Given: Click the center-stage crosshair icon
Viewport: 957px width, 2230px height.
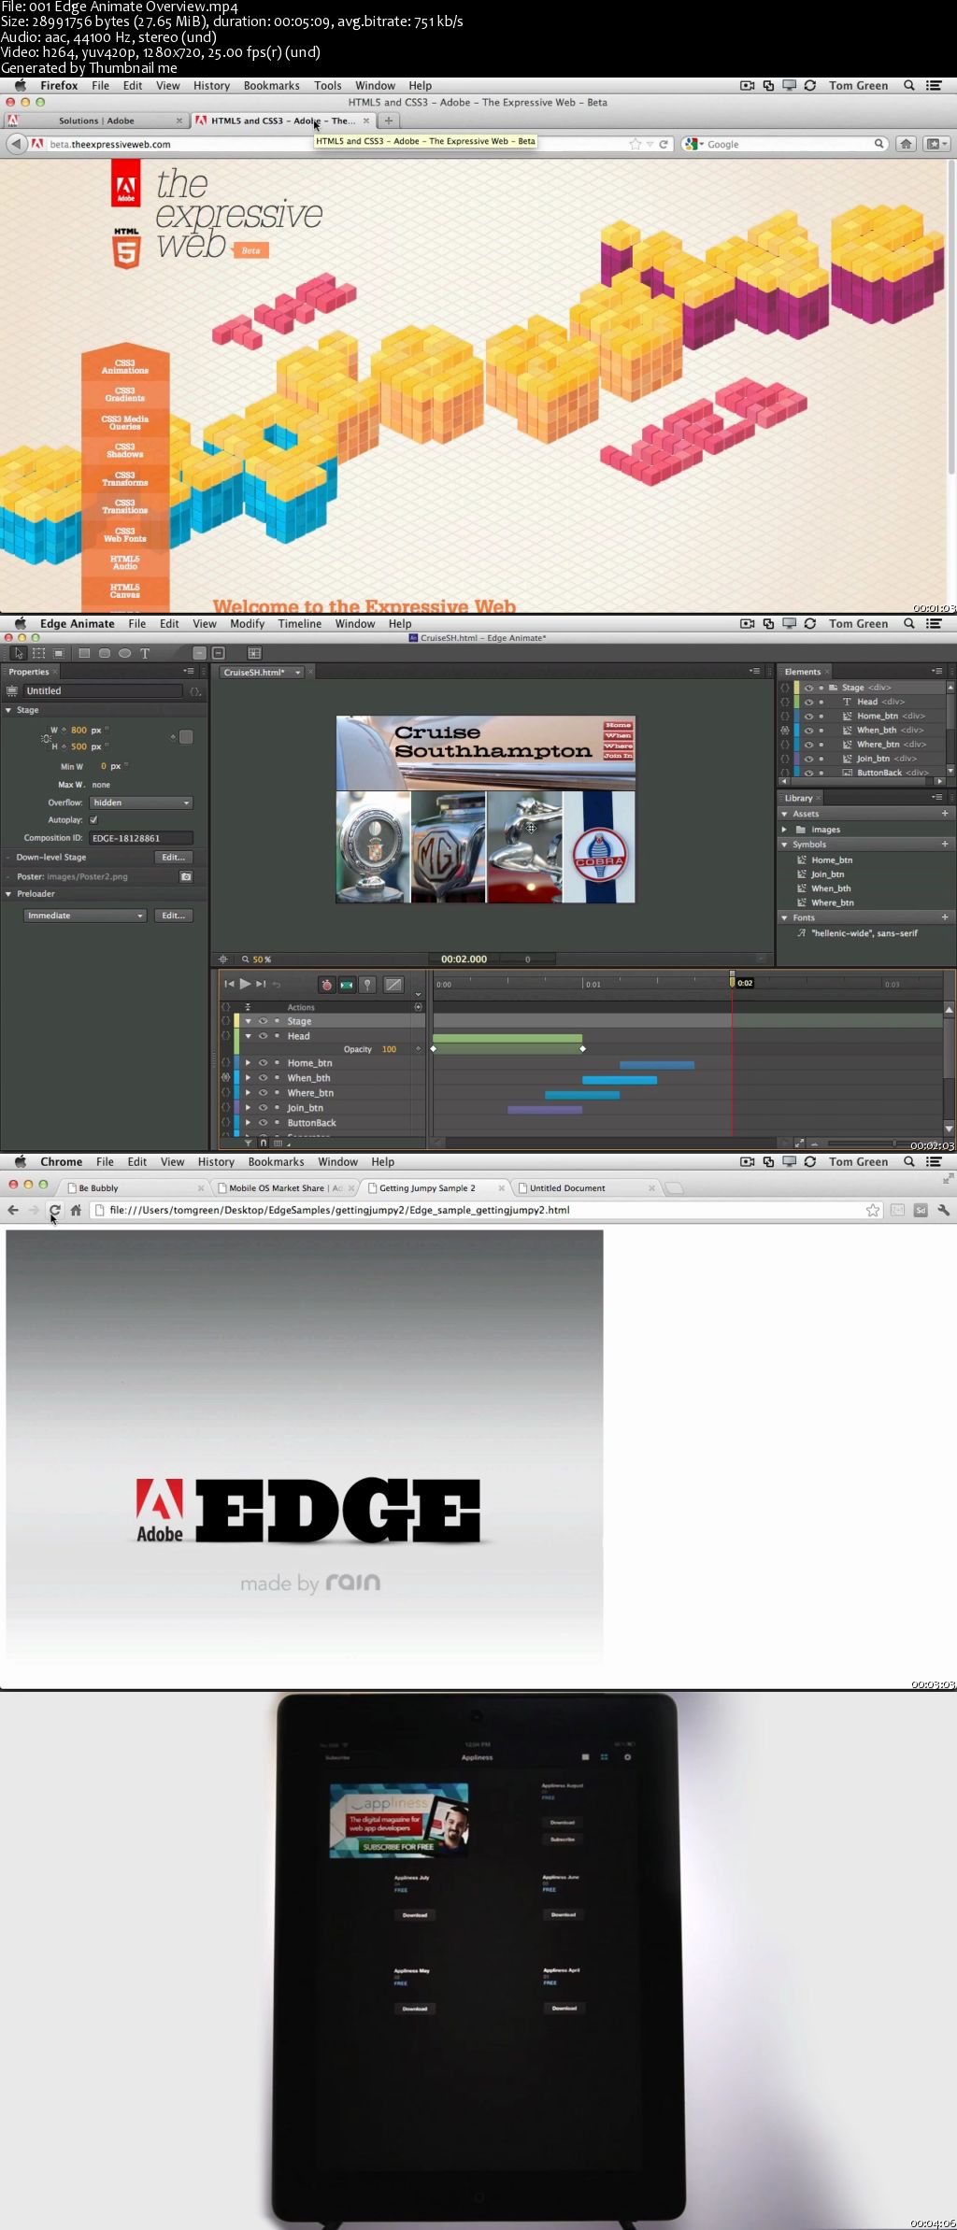Looking at the screenshot, I should pos(222,959).
